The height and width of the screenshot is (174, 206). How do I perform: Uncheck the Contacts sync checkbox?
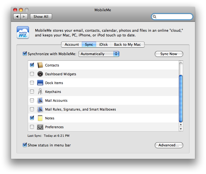click(32, 65)
